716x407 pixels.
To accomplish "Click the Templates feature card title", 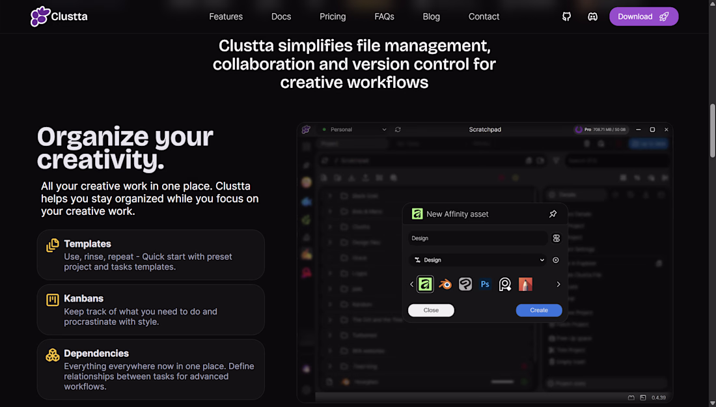I will click(x=87, y=244).
